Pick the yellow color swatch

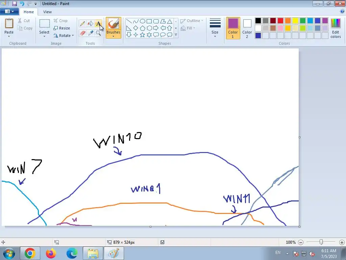(295, 21)
